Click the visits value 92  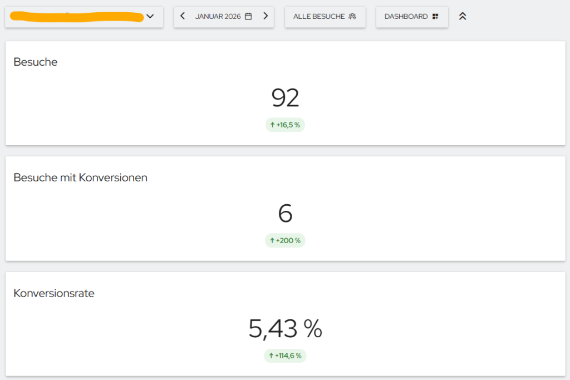pyautogui.click(x=286, y=98)
